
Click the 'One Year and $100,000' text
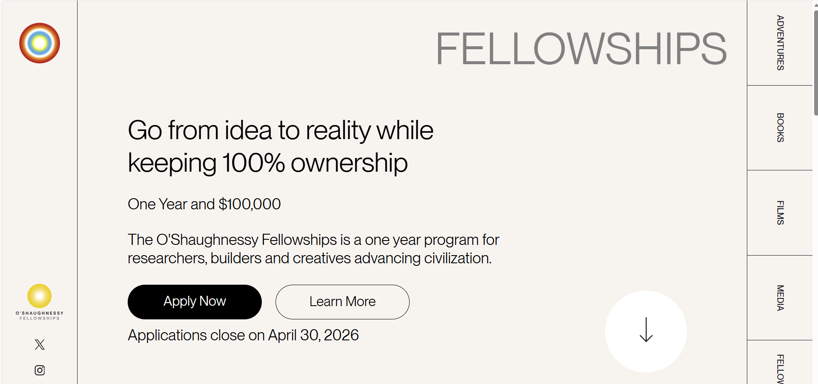point(204,204)
